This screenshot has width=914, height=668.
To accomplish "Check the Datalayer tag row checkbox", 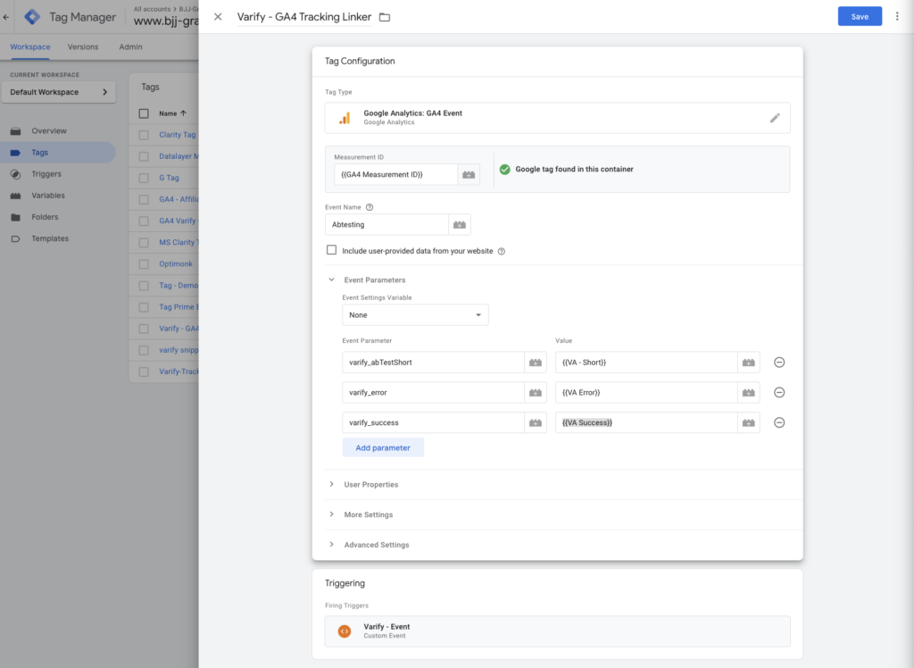I will [x=144, y=156].
